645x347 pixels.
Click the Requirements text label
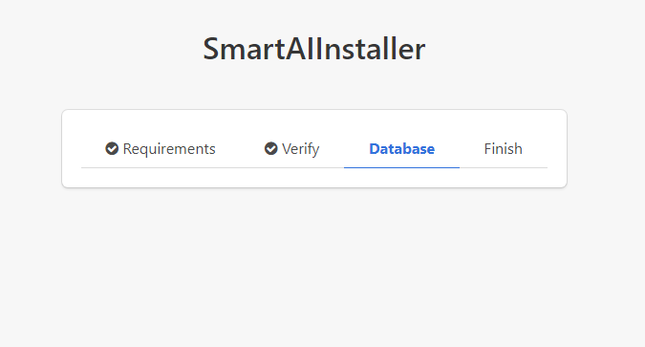coord(169,149)
